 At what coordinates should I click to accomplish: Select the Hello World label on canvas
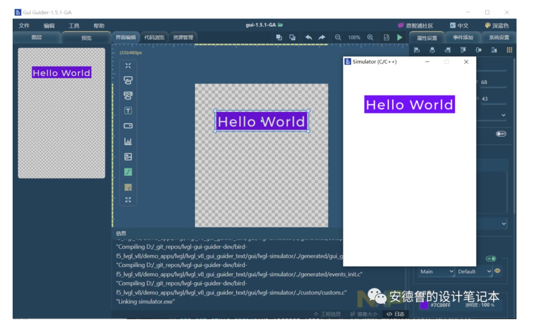click(262, 122)
